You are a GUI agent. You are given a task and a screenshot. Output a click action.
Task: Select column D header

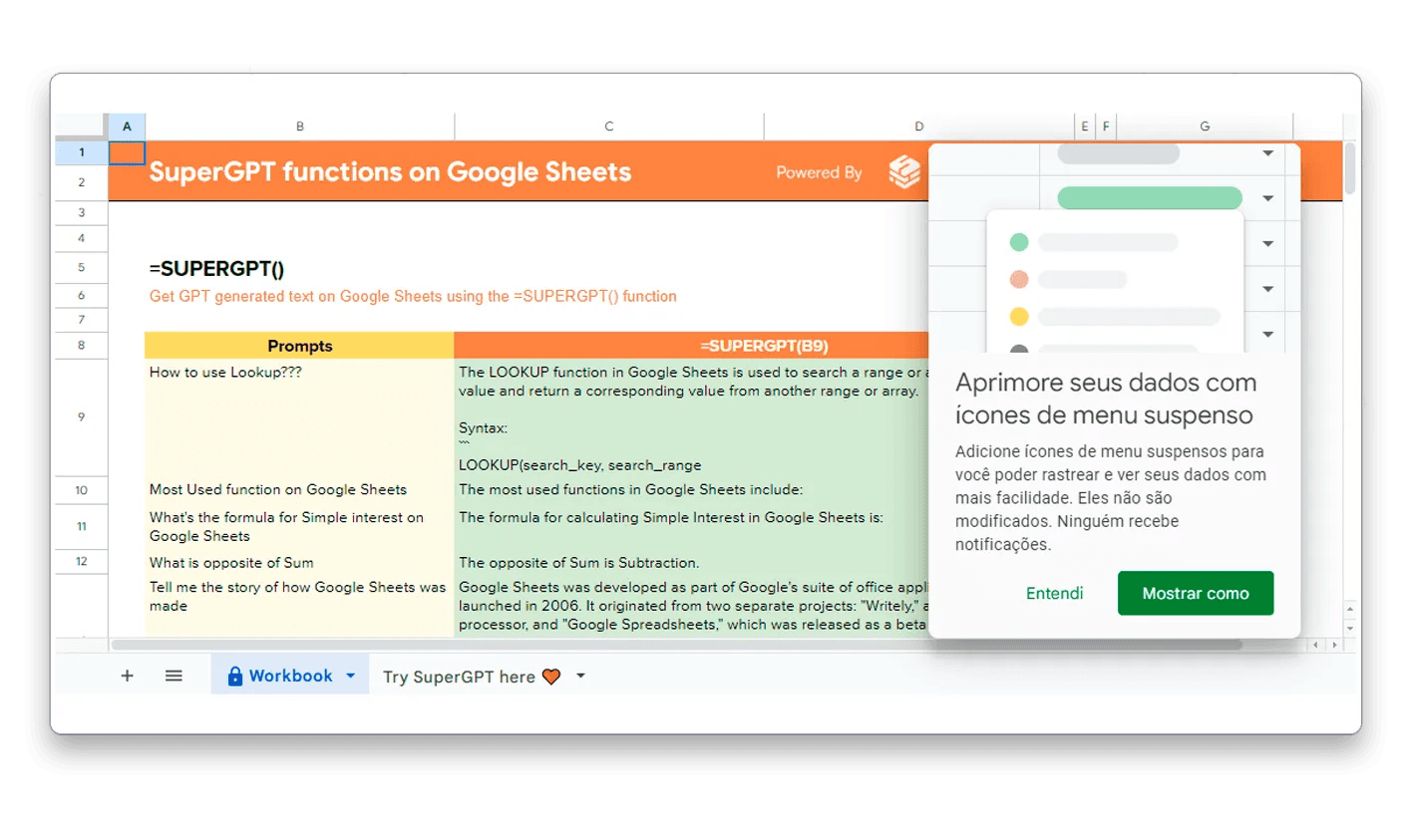pos(918,127)
